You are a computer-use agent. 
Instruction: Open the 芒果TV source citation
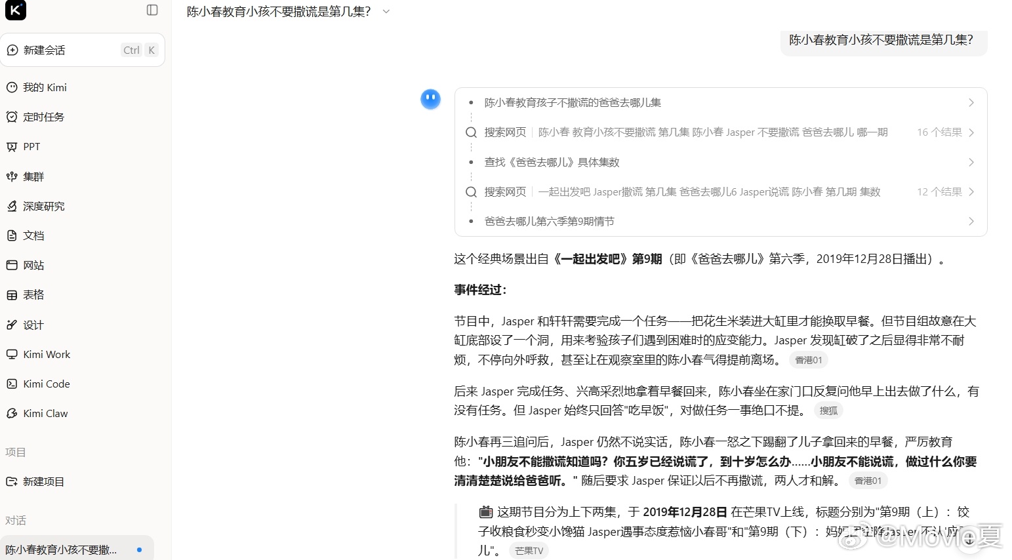click(529, 551)
